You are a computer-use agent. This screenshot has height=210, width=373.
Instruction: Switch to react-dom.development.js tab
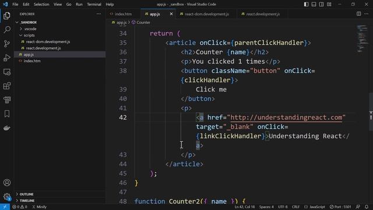[x=207, y=14]
